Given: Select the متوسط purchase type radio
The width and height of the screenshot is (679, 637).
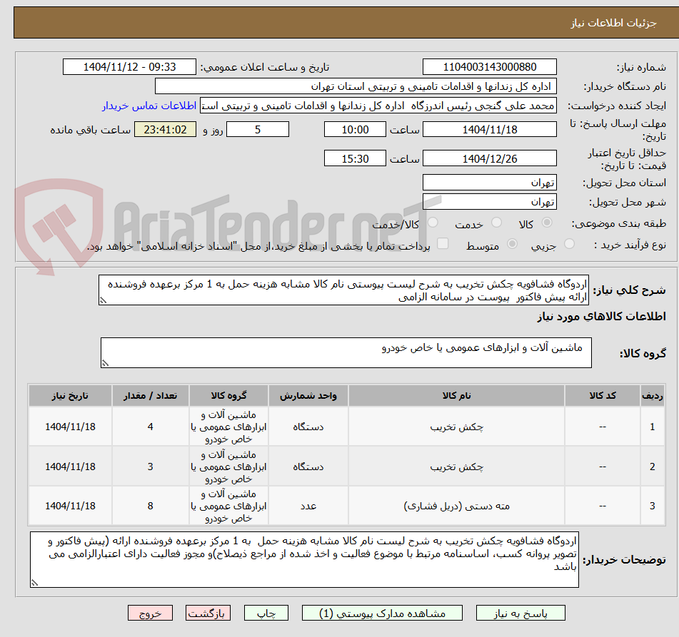Looking at the screenshot, I should click(x=512, y=244).
